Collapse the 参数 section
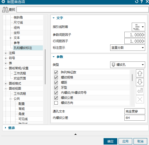This screenshot has width=149, height=145. click(x=54, y=57)
